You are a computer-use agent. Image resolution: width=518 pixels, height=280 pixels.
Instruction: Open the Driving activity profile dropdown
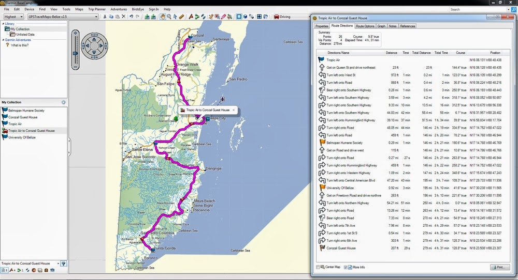tap(292, 17)
